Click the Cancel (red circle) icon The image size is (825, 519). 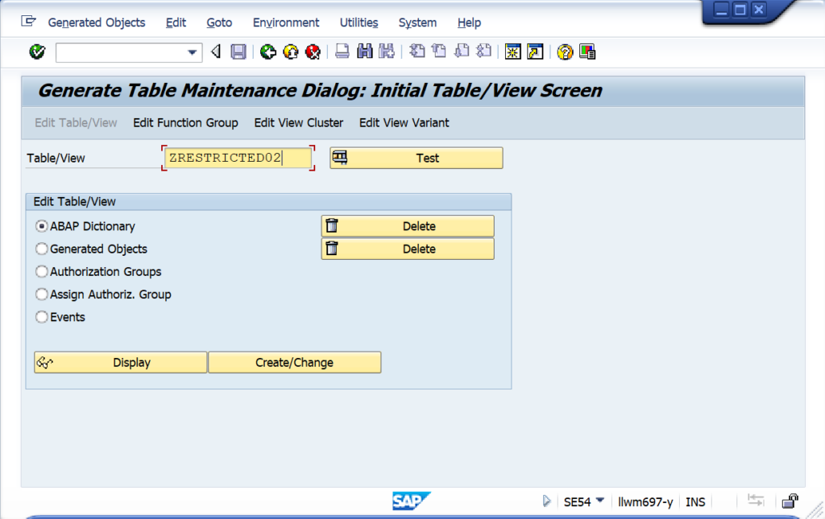tap(313, 51)
